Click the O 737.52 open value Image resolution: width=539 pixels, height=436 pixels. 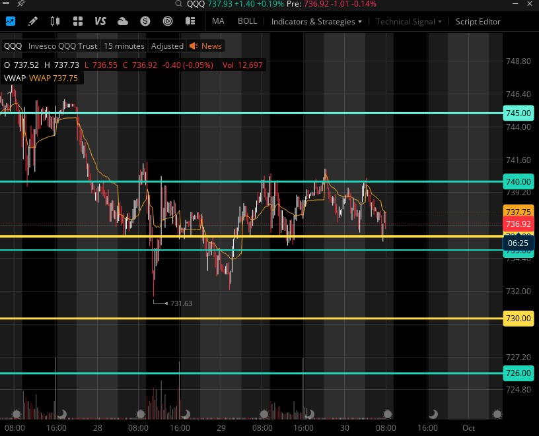[x=21, y=65]
